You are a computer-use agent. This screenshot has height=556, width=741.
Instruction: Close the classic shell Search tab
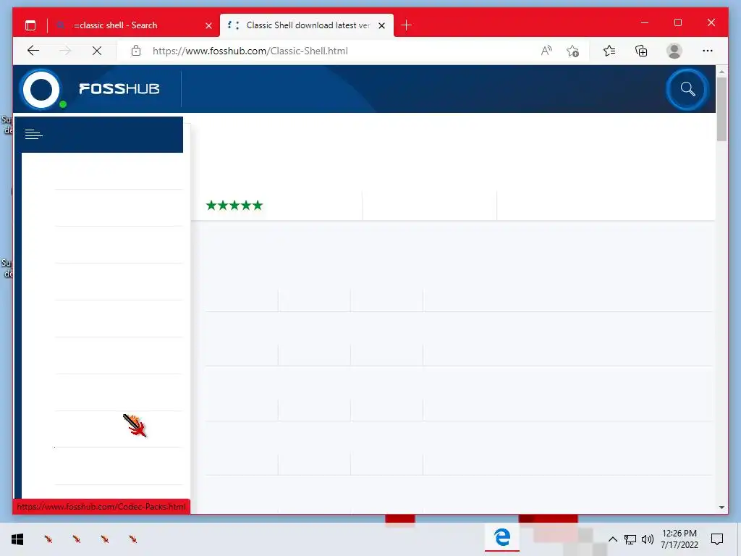208,25
